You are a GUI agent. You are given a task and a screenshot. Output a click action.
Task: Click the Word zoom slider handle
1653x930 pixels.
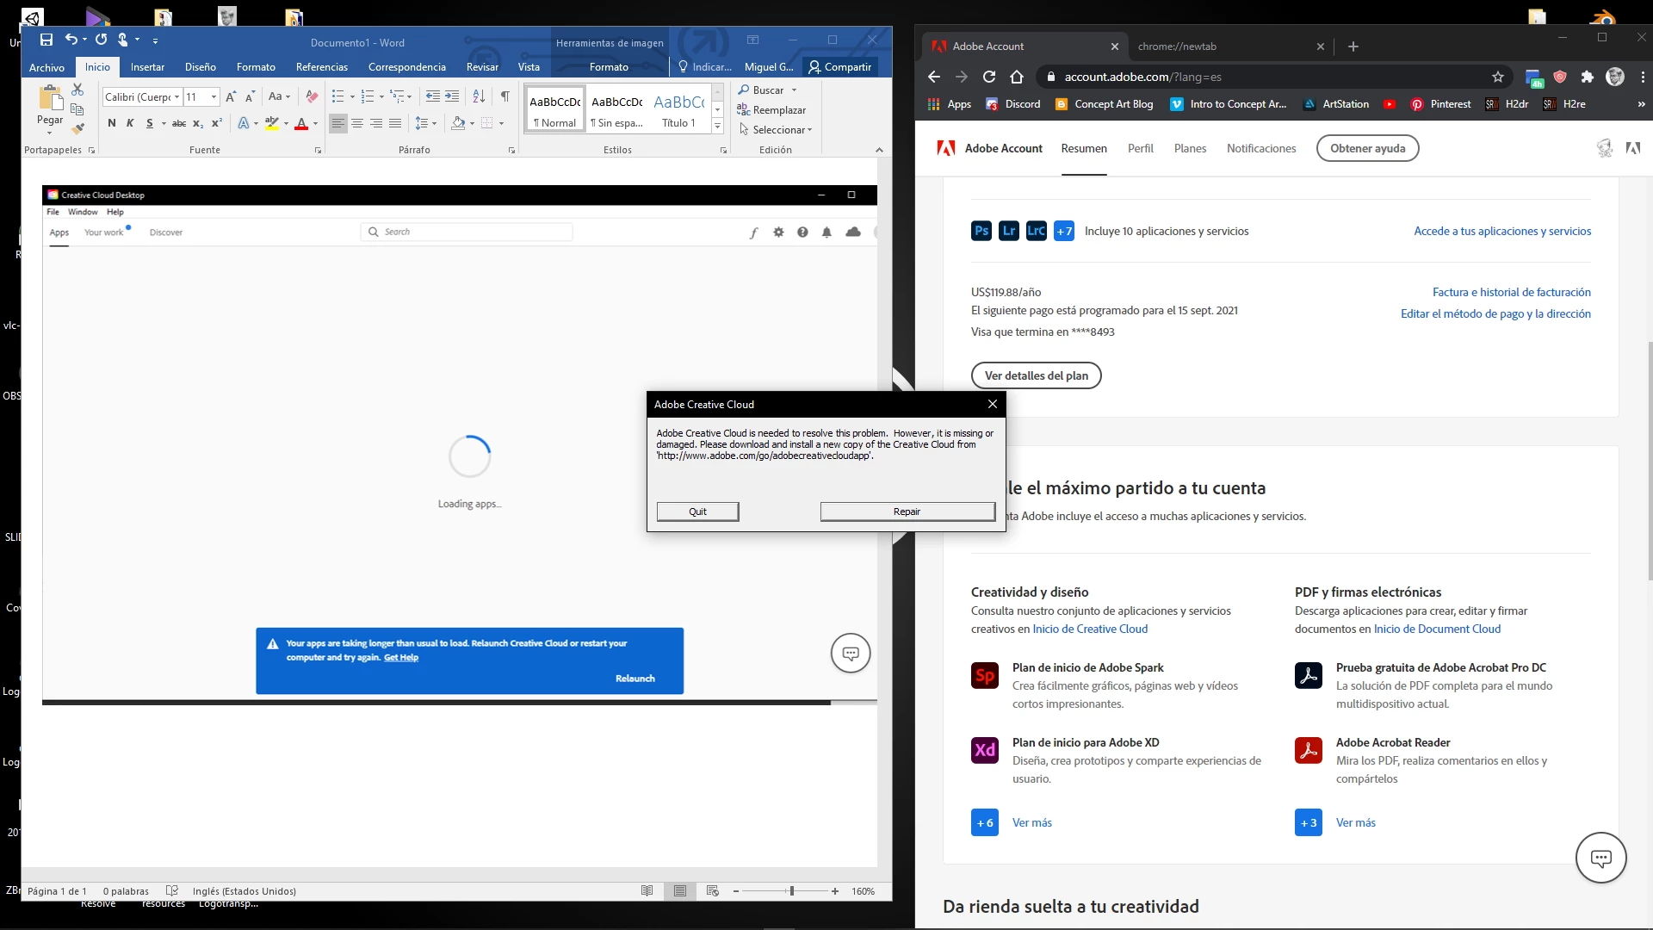791,891
